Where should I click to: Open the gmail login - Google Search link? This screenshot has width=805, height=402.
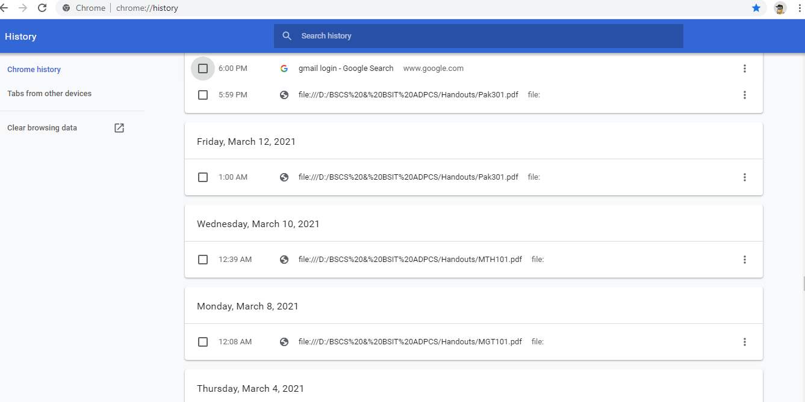click(x=346, y=69)
